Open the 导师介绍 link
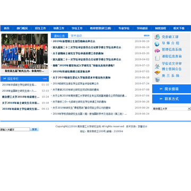The height and width of the screenshot is (191, 191). 170,43
